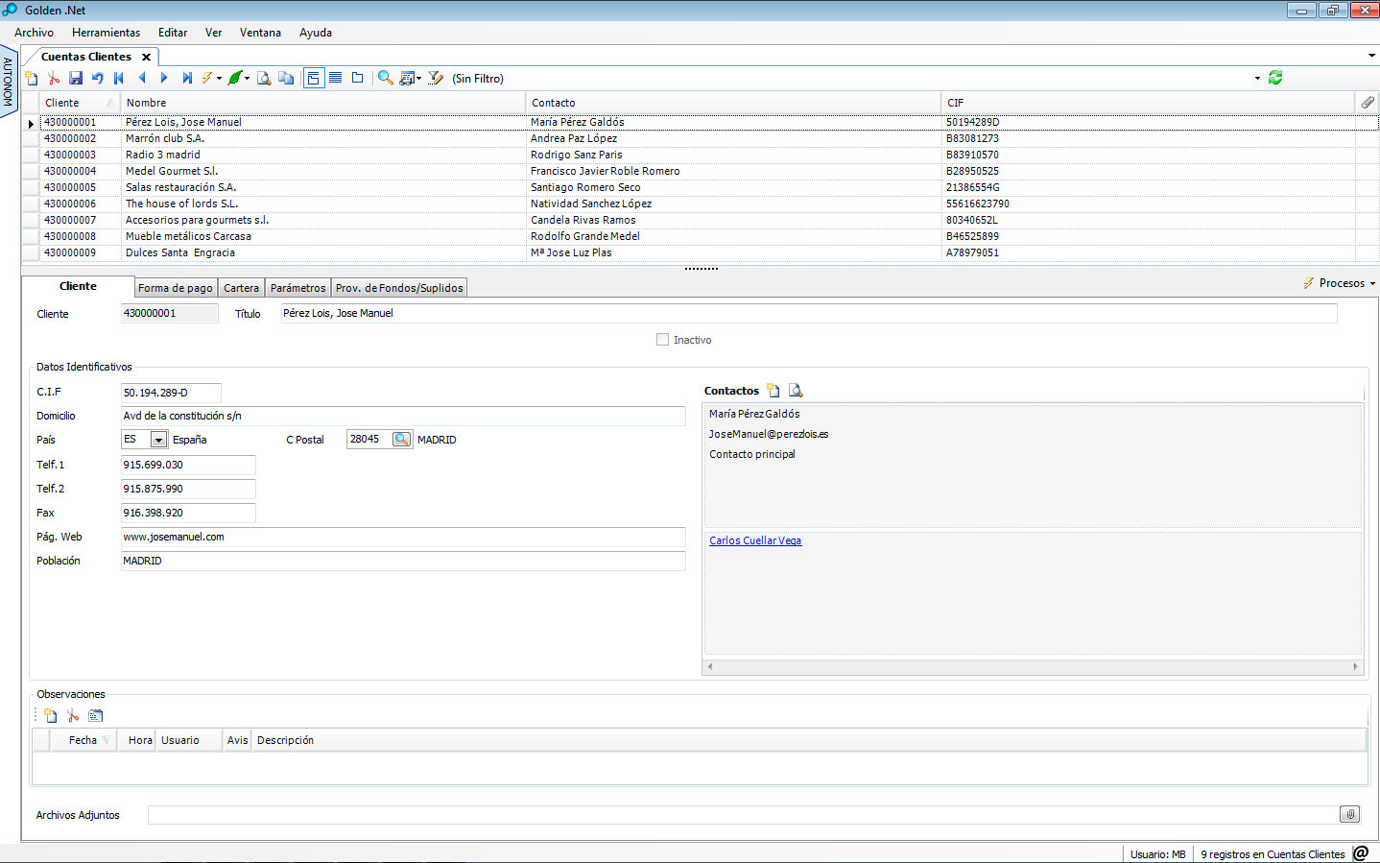Image resolution: width=1380 pixels, height=863 pixels.
Task: Go to the last record with the skip-forward arrow
Action: (187, 78)
